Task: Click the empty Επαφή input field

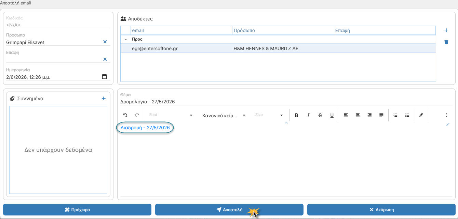Action: point(53,59)
